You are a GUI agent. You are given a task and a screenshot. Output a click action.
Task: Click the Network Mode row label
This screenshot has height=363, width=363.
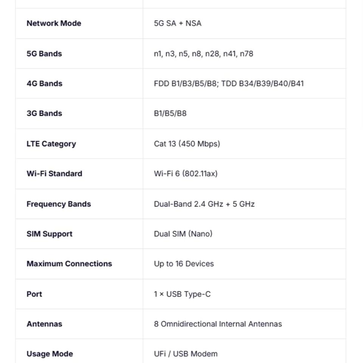pyautogui.click(x=54, y=23)
